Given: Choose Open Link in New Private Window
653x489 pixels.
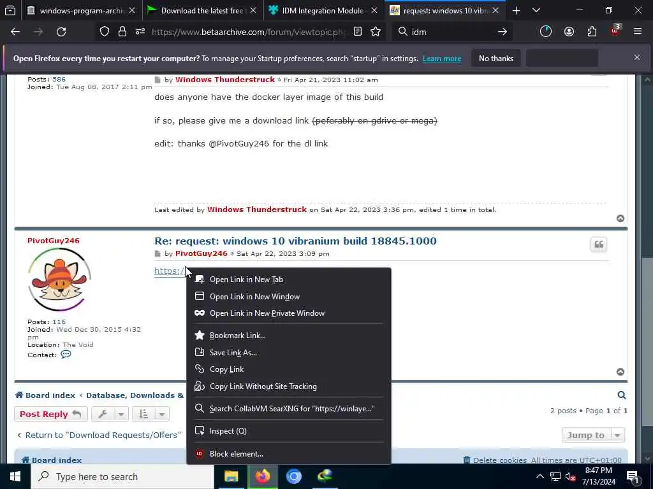Looking at the screenshot, I should [288, 313].
